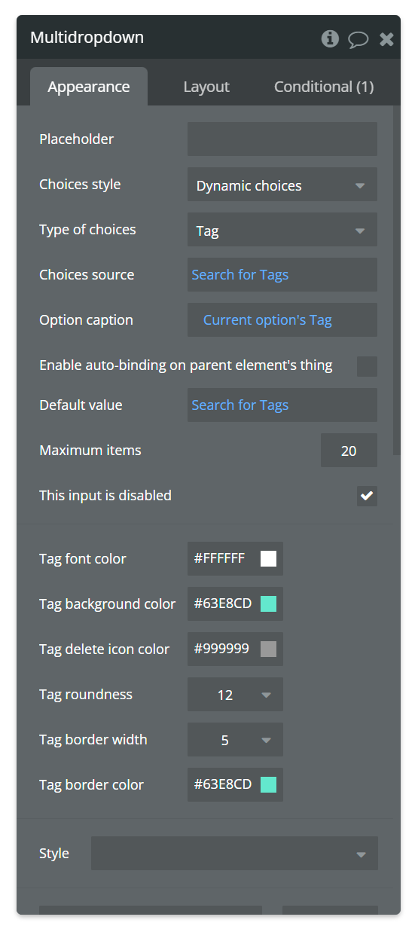Enable auto-binding on parent element's thing checkbox
The height and width of the screenshot is (929, 418).
click(x=367, y=366)
